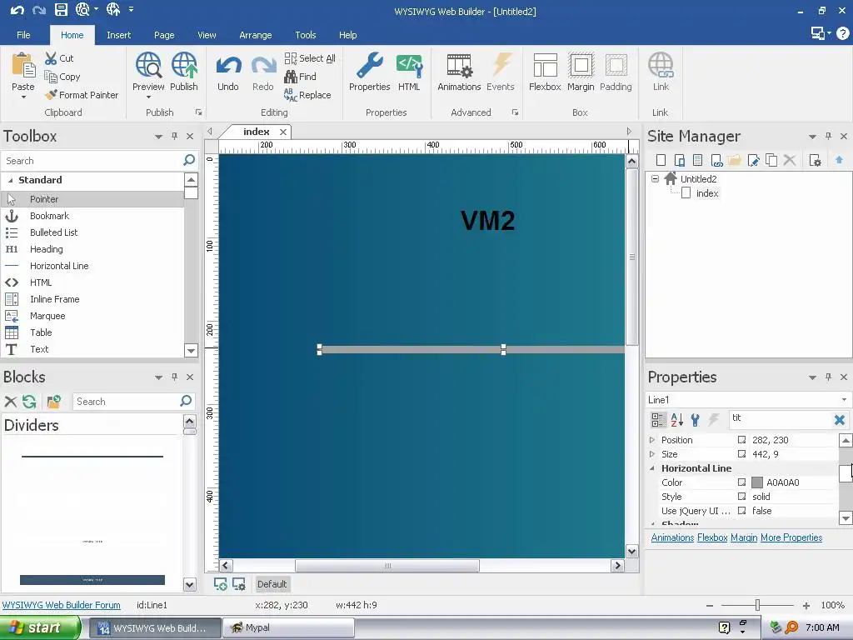Click the Paste icon in Clipboard group

coord(23,66)
